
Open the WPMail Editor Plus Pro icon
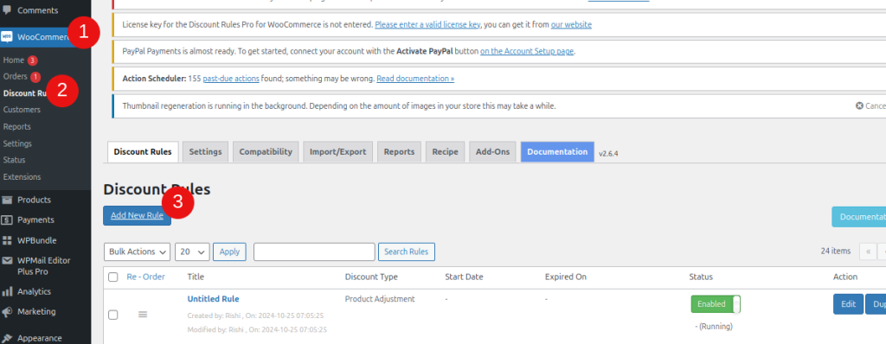(7, 261)
